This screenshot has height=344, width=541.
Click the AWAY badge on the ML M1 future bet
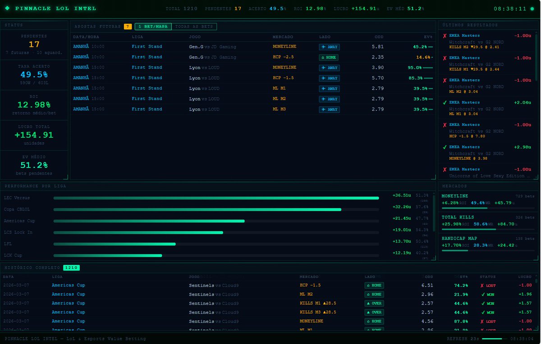[329, 88]
